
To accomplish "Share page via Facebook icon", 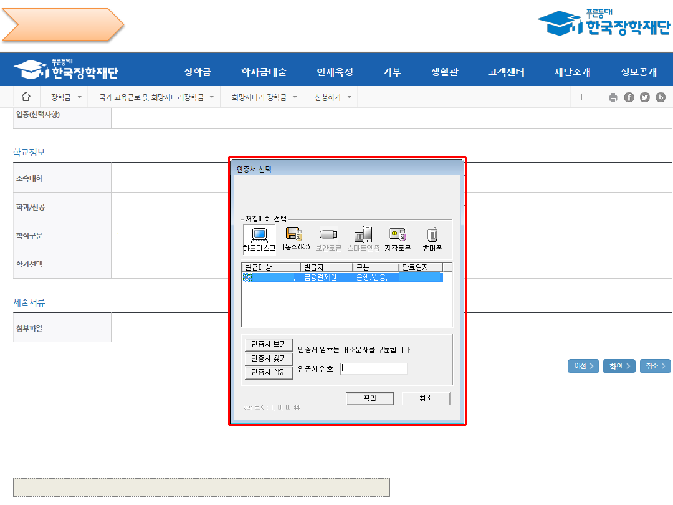I will pyautogui.click(x=629, y=97).
